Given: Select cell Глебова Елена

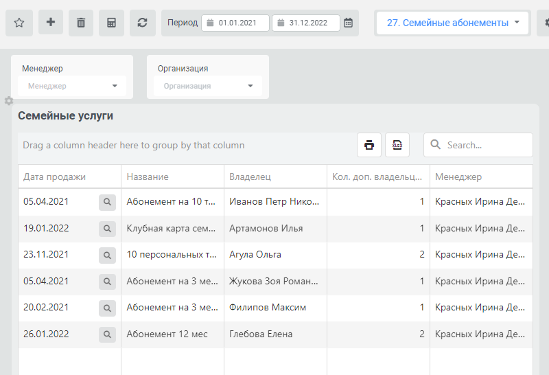Looking at the screenshot, I should click(x=276, y=334).
